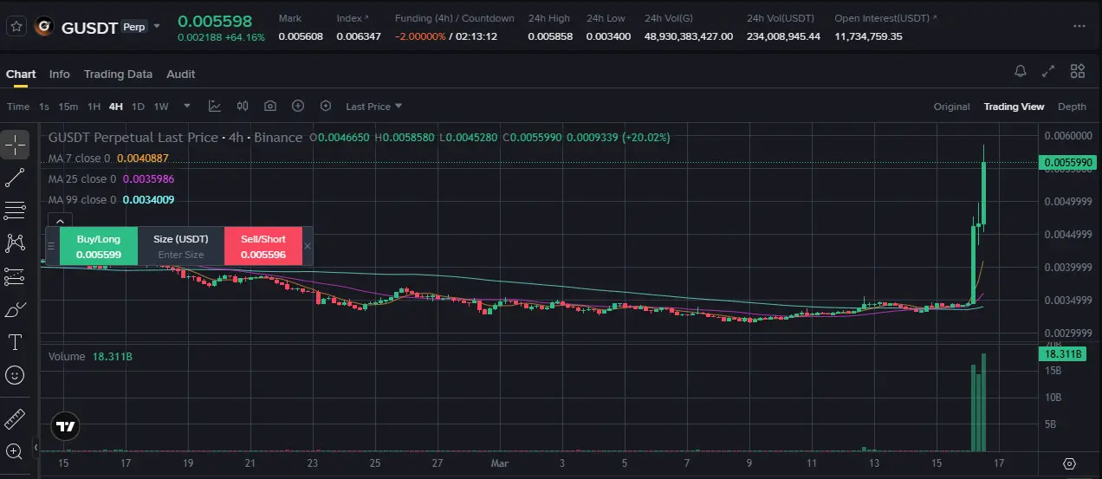
Task: Open the three-dot more options menu
Action: pos(1079,26)
